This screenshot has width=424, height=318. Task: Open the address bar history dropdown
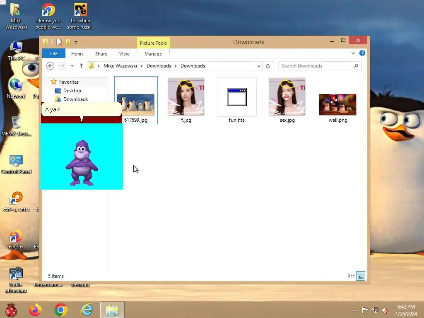pyautogui.click(x=259, y=66)
